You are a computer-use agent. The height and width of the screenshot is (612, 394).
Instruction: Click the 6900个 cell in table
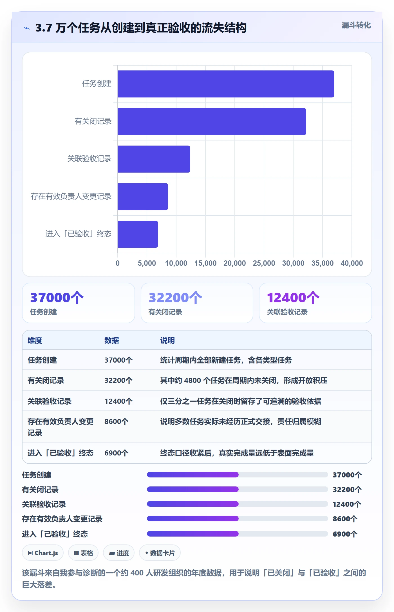116,453
